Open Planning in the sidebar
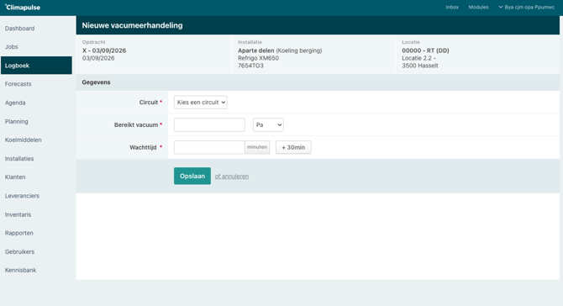 (x=36, y=121)
